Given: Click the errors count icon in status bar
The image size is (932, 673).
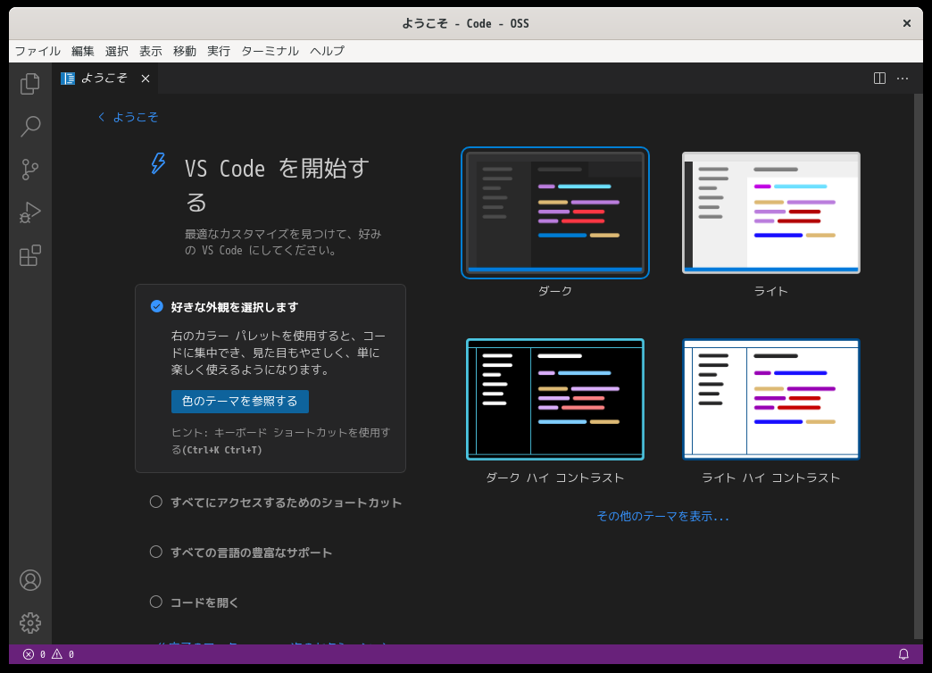Looking at the screenshot, I should (28, 654).
